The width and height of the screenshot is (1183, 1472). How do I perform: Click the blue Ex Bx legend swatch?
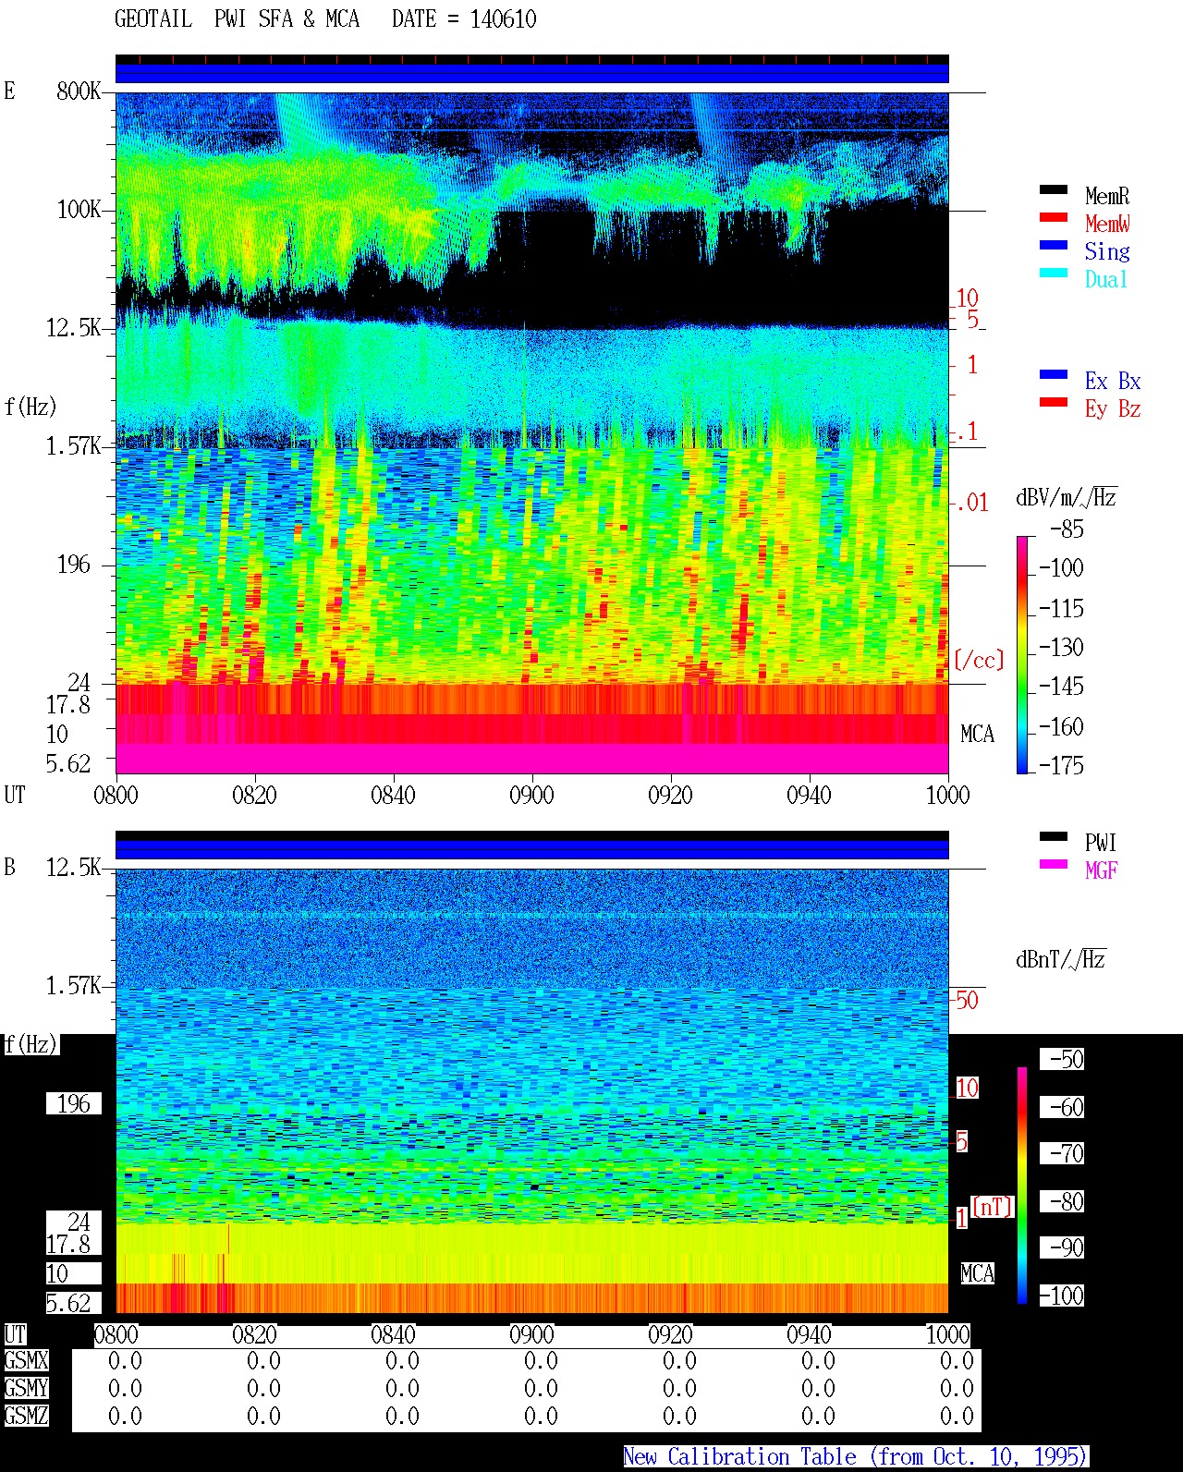pyautogui.click(x=1054, y=375)
